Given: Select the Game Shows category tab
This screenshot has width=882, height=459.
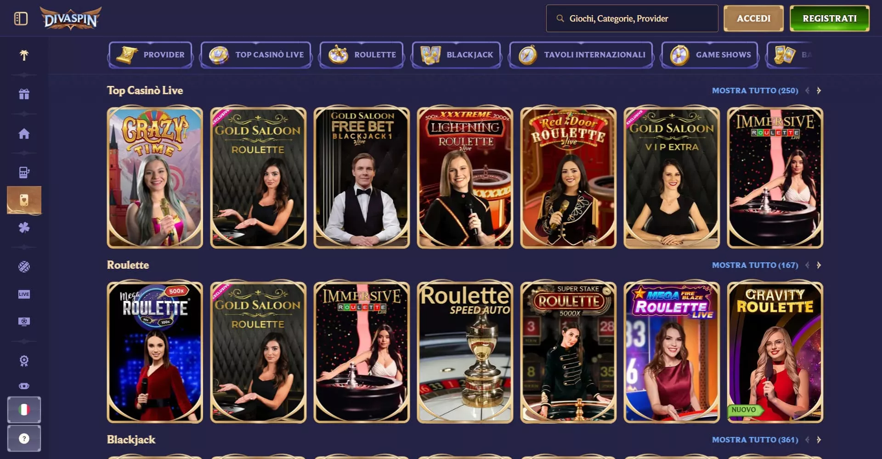Looking at the screenshot, I should click(710, 55).
